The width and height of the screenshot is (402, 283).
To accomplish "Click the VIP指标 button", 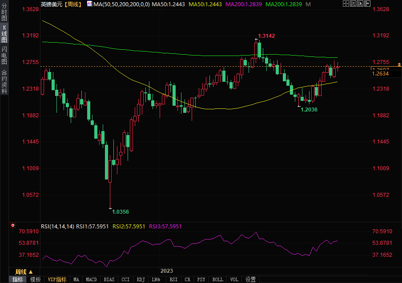I will (x=57, y=279).
